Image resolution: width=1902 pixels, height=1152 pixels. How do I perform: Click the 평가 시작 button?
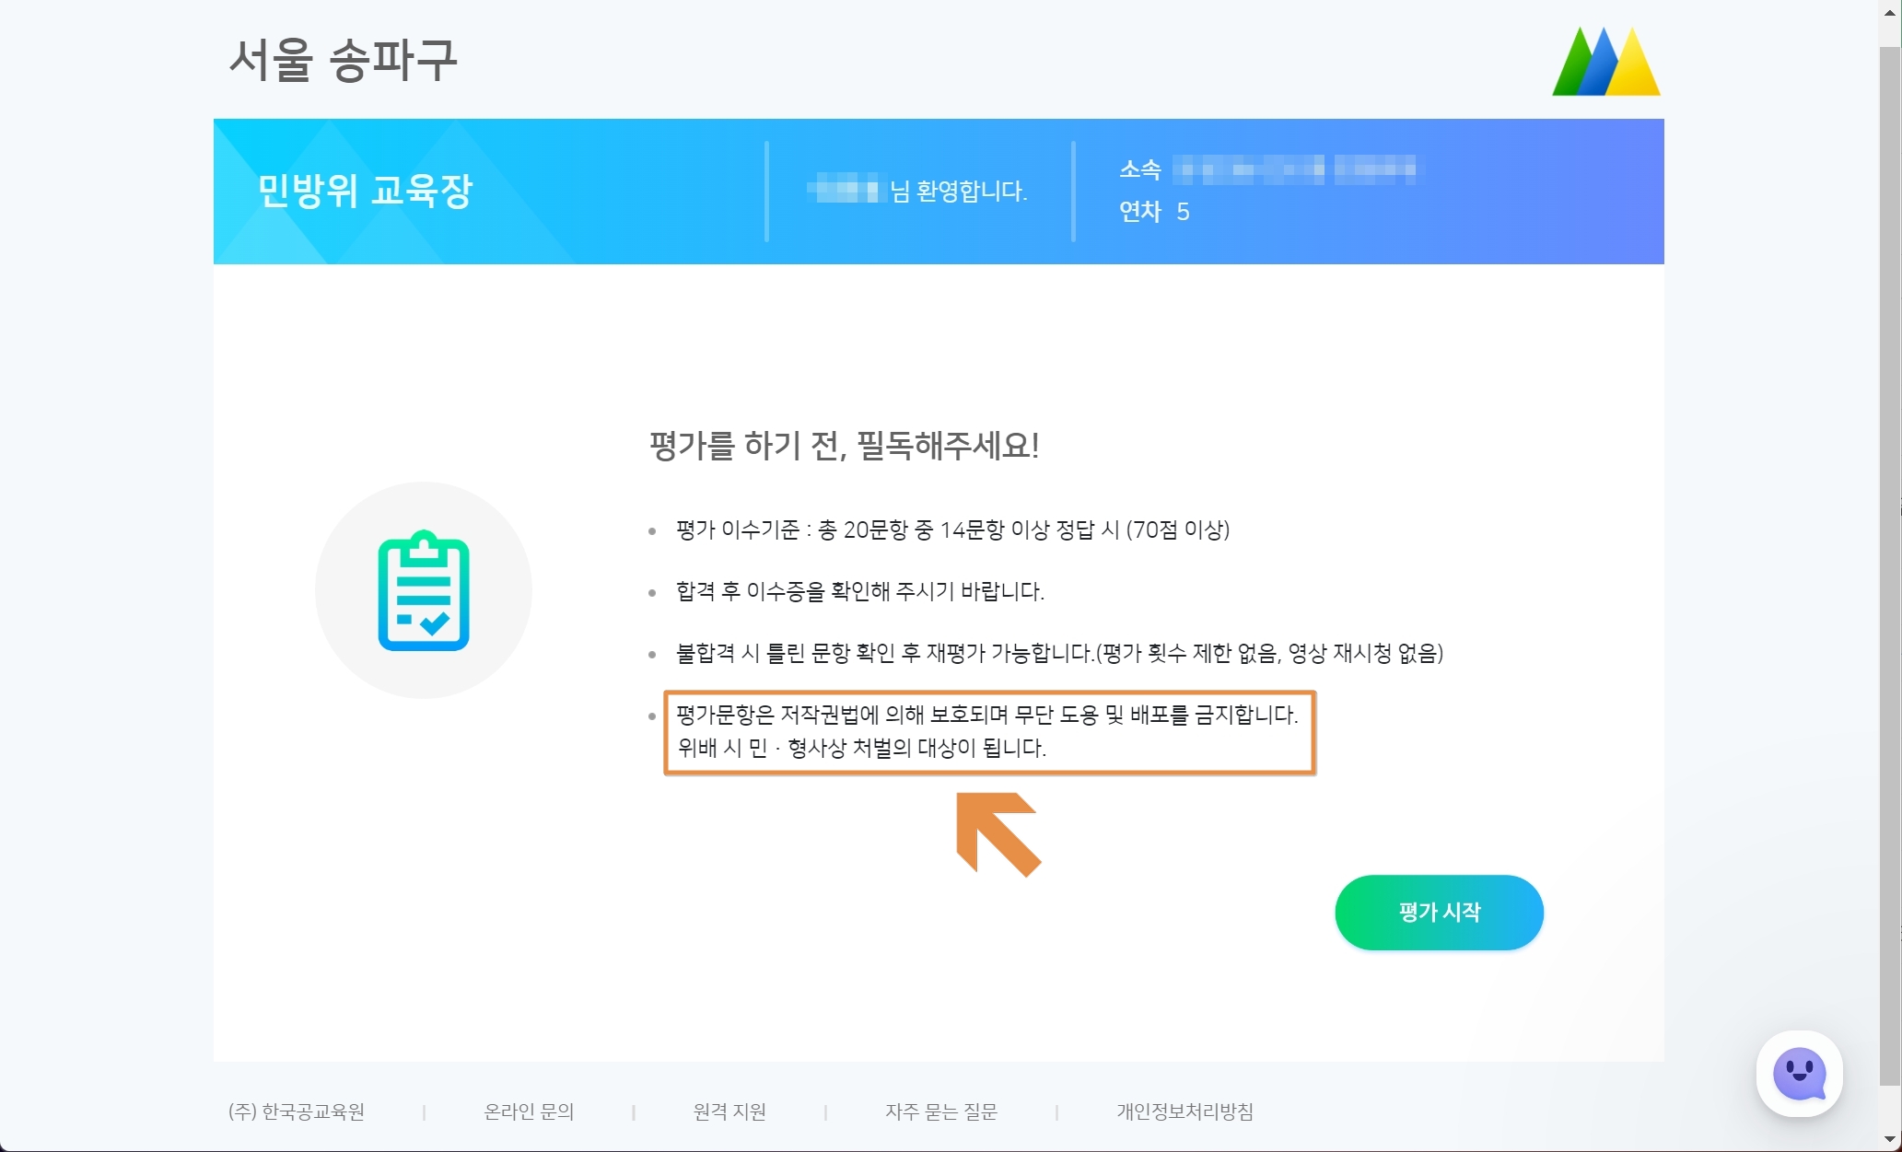coord(1439,912)
